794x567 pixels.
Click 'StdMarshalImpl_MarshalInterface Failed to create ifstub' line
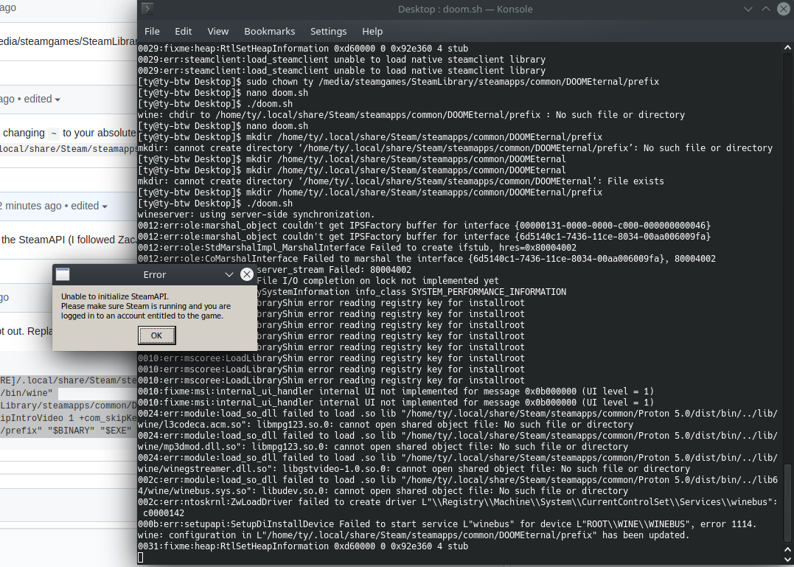(x=357, y=248)
